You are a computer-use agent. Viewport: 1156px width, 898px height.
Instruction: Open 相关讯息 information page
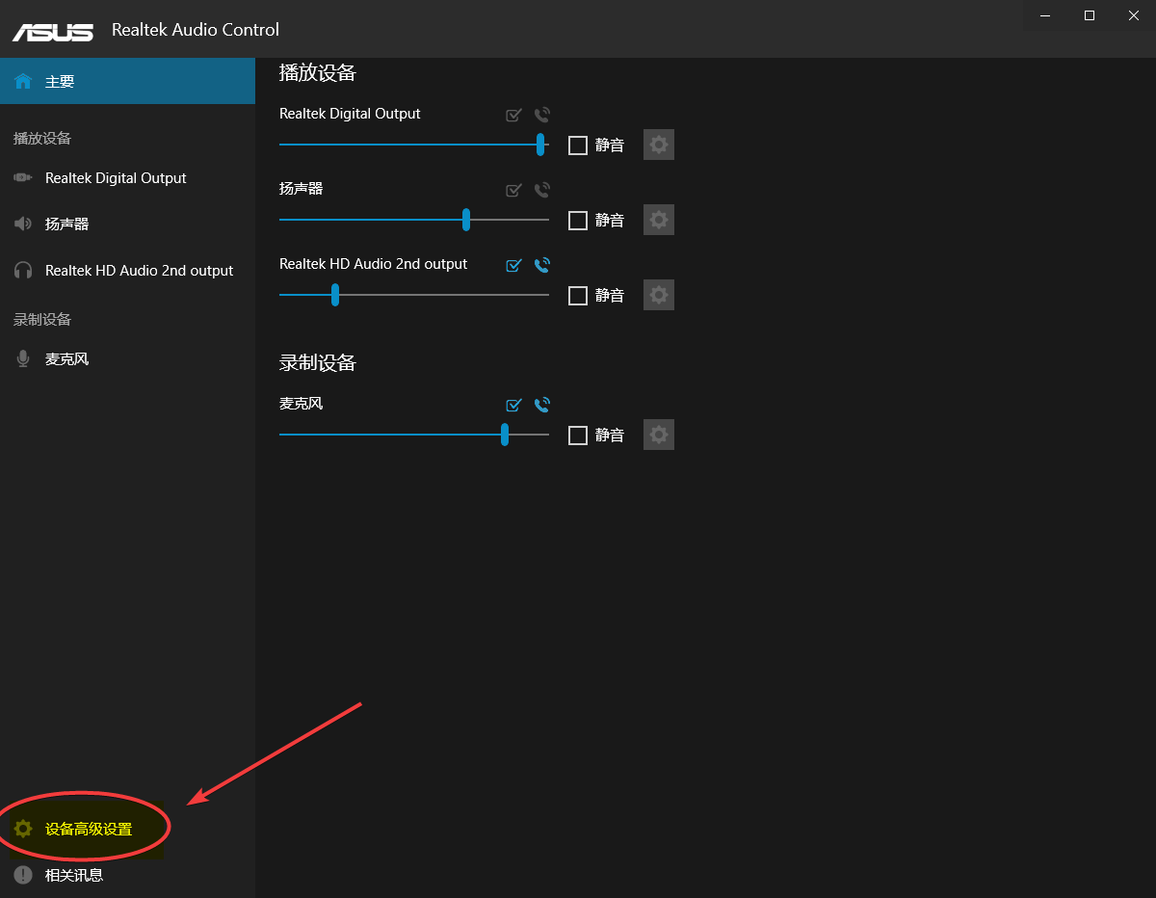pos(73,875)
